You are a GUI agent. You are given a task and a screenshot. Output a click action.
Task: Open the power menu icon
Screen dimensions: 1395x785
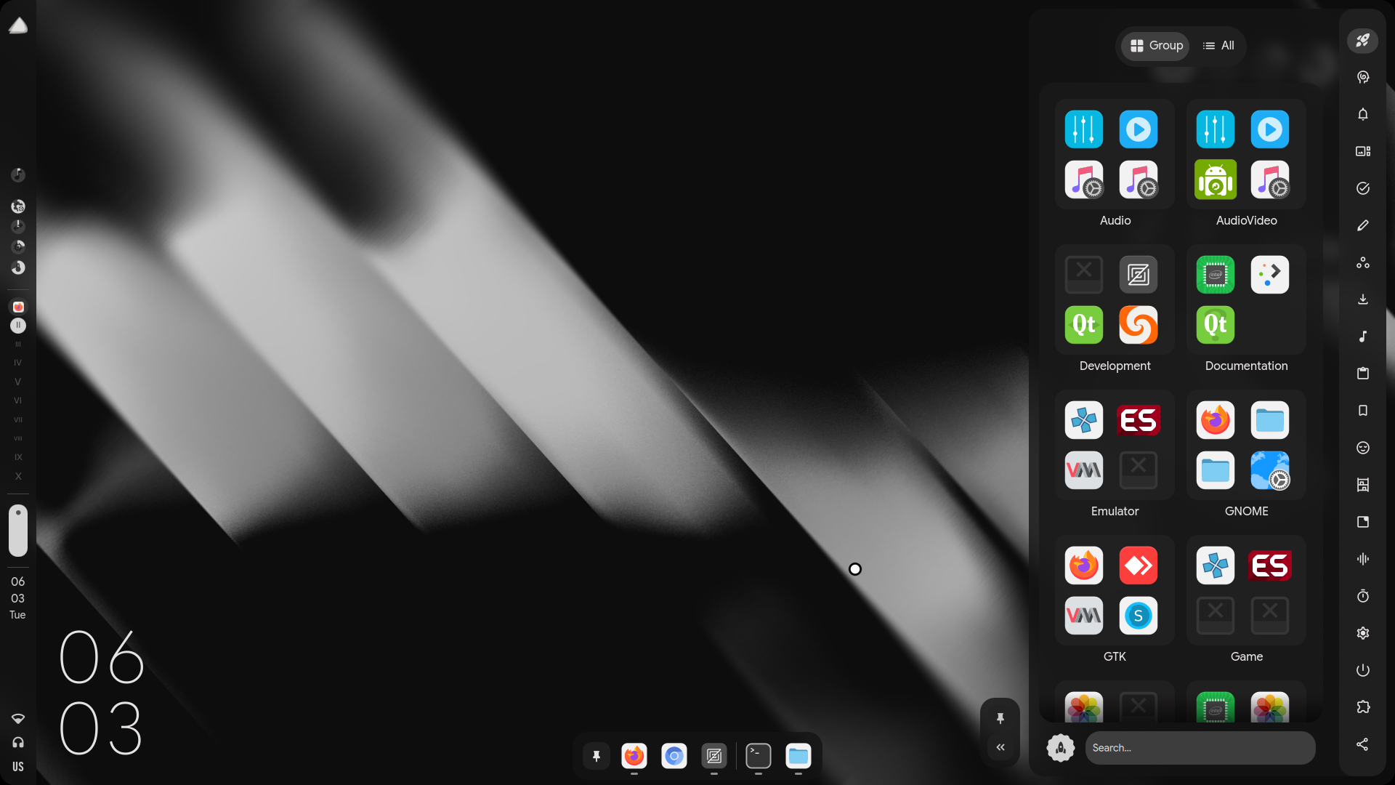point(1363,669)
